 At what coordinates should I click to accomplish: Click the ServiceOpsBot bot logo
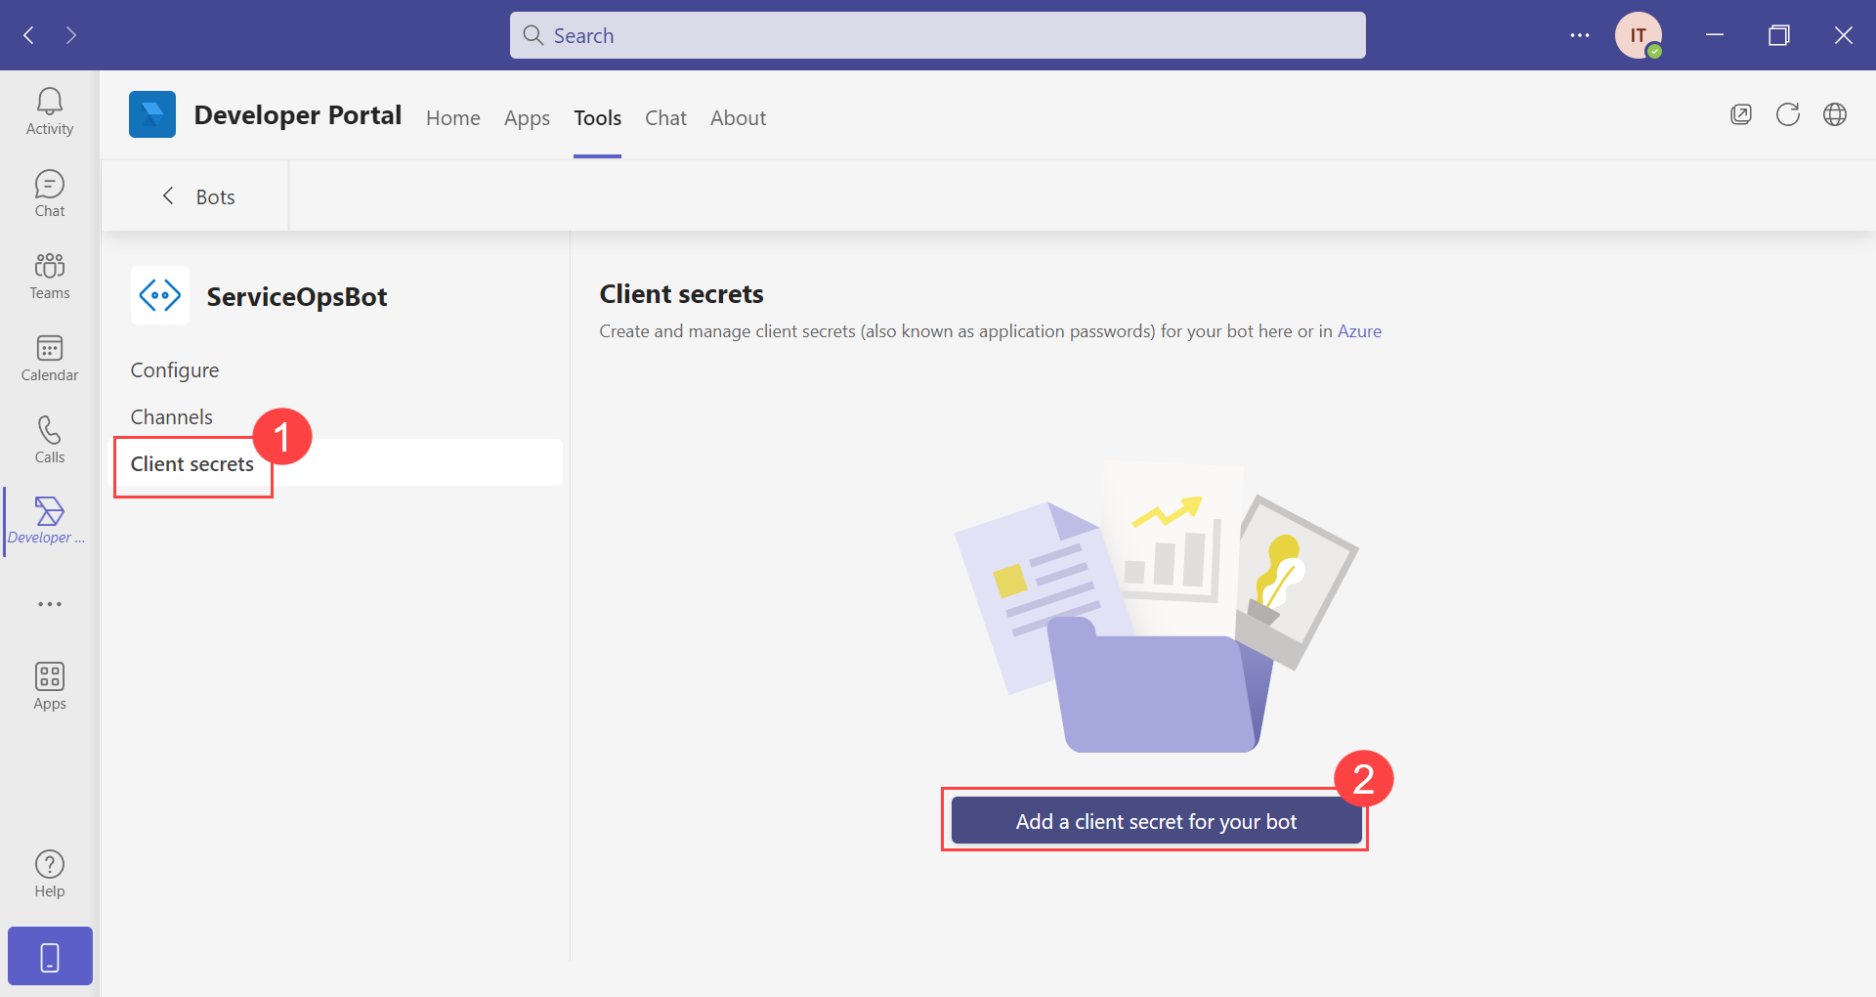click(159, 295)
